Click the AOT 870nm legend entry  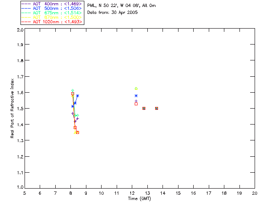pyautogui.click(x=52, y=17)
